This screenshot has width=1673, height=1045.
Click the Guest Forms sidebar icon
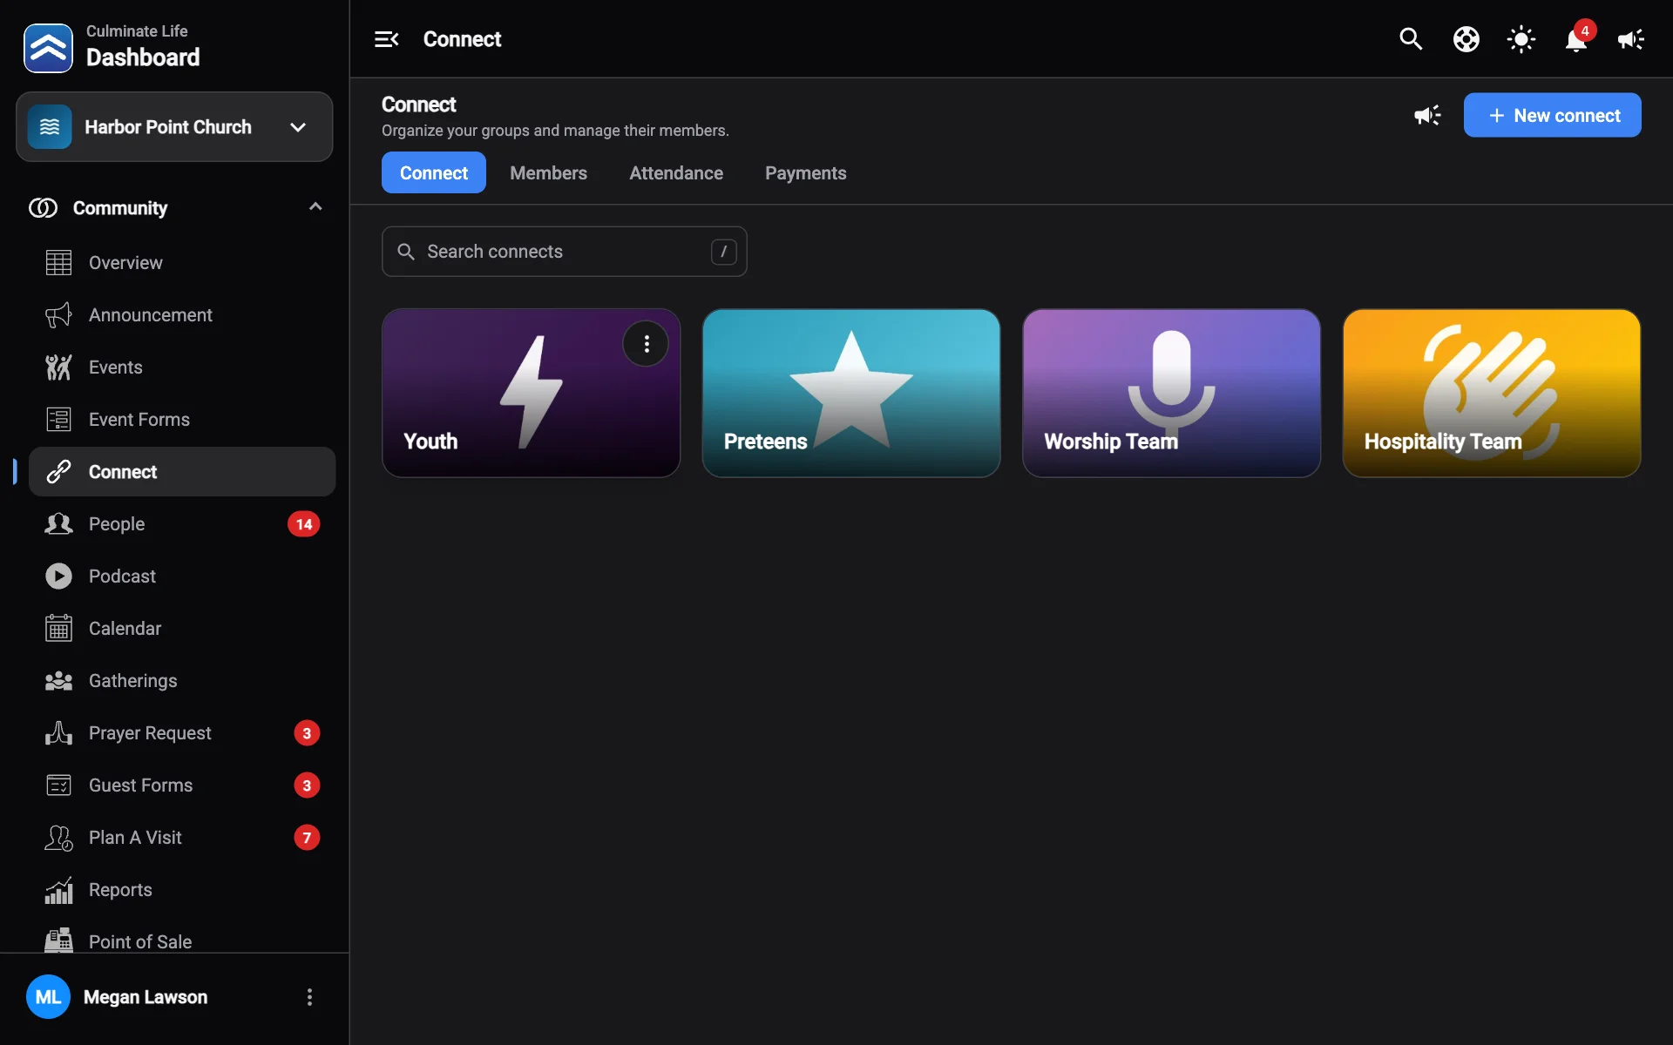pos(58,785)
